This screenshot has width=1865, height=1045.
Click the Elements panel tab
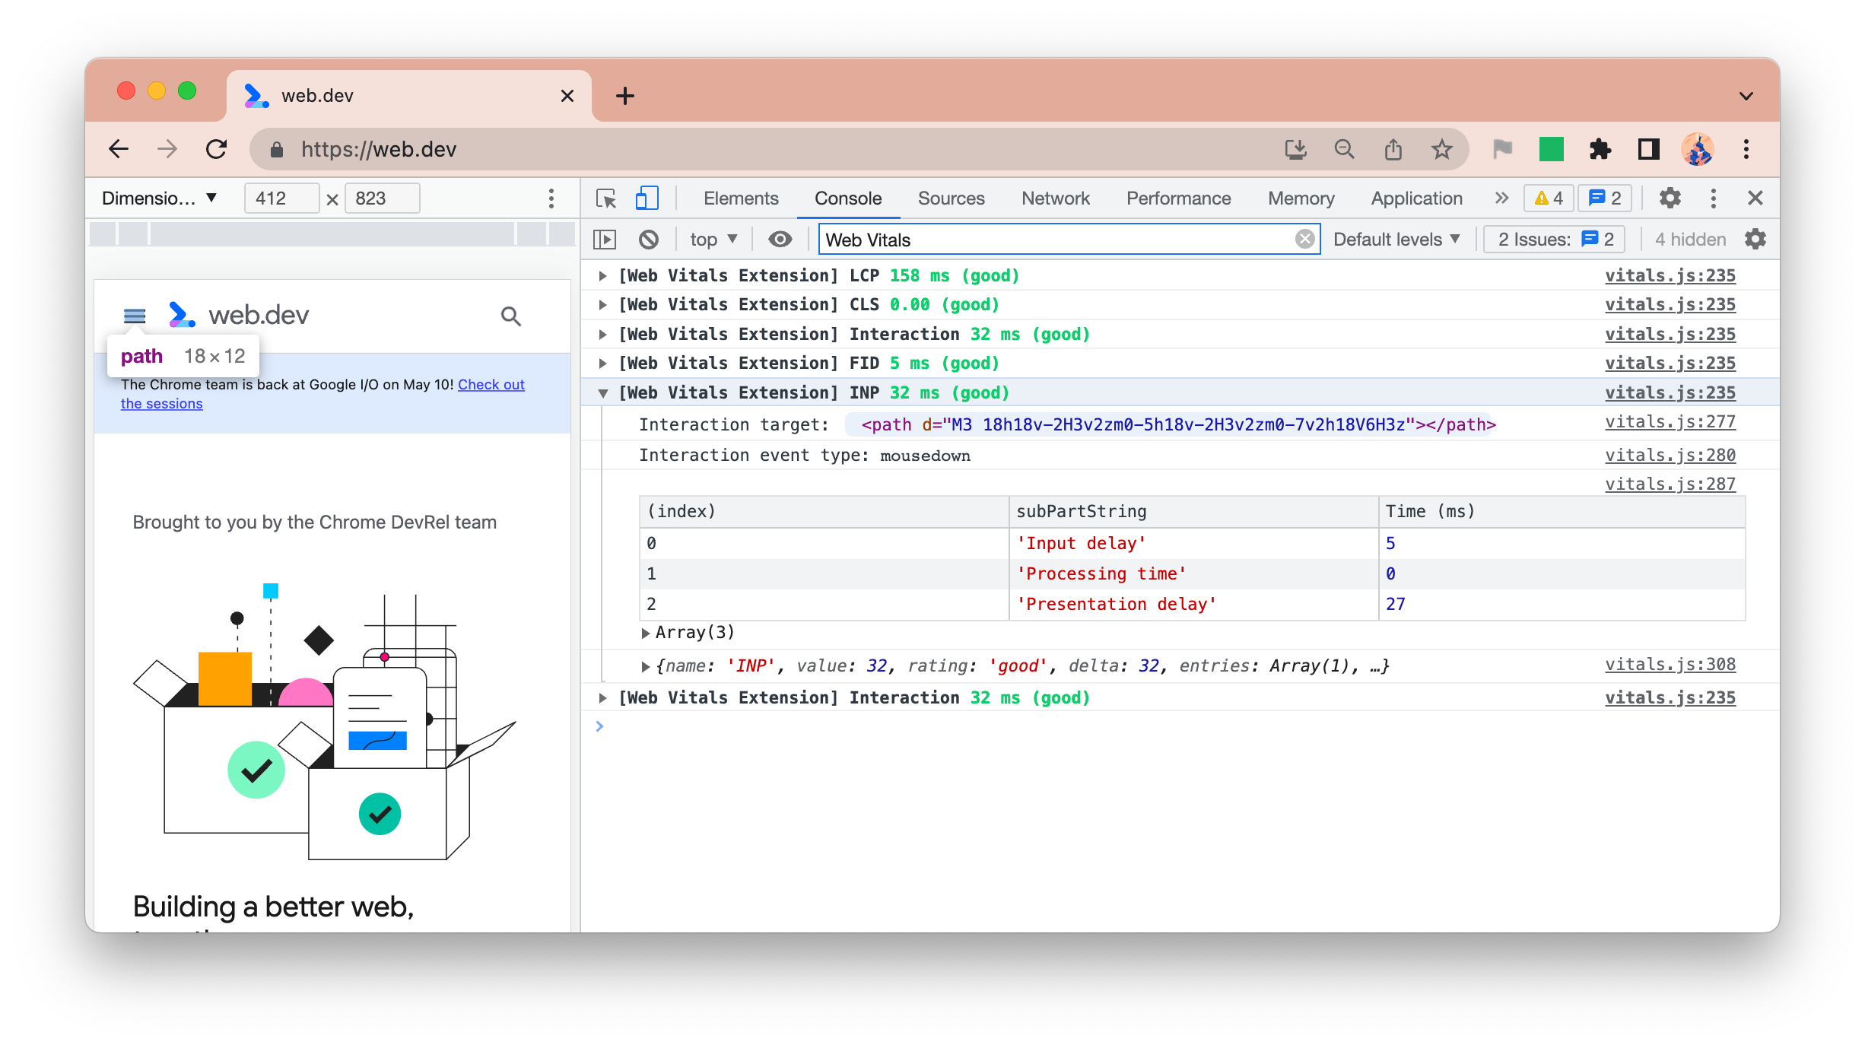pos(740,197)
